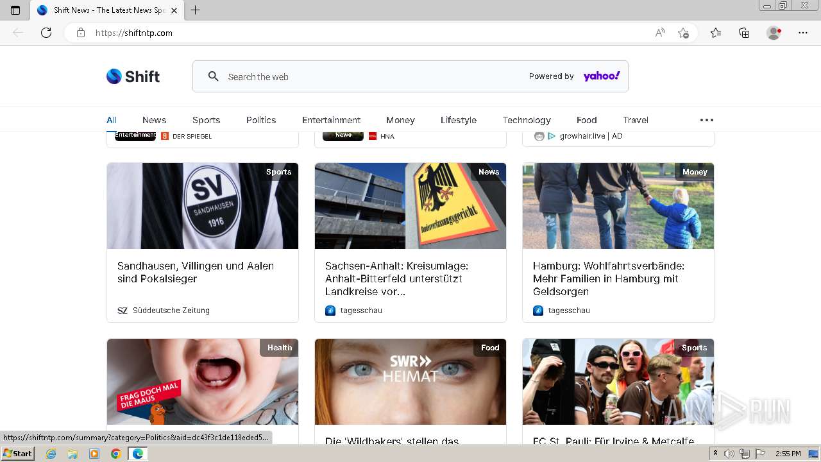
Task: Click tagesschau icon under Hamburg article
Action: pos(538,311)
